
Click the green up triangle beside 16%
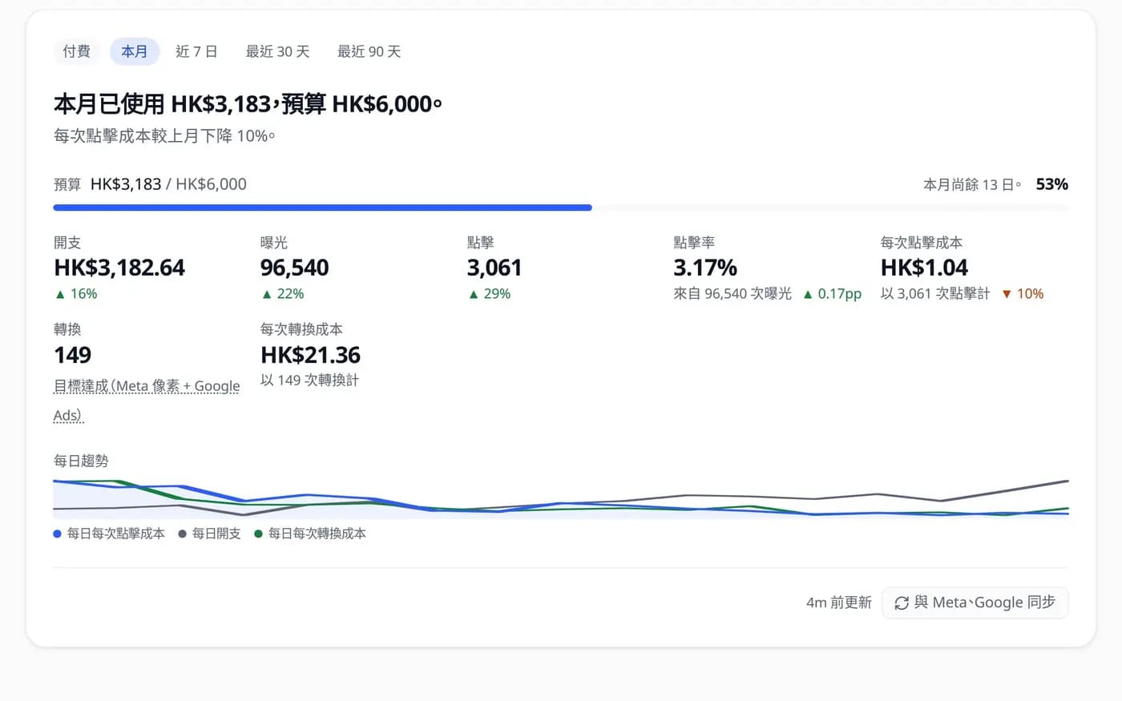click(x=60, y=295)
